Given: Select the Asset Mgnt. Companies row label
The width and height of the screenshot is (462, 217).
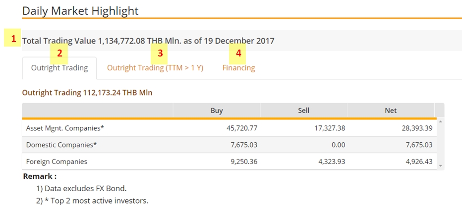Looking at the screenshot, I should coord(65,128).
